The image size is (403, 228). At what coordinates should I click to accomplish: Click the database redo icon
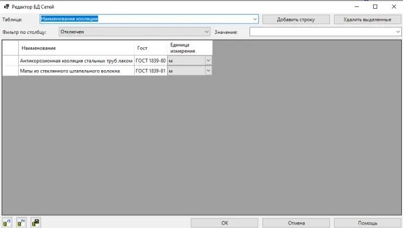click(x=21, y=222)
